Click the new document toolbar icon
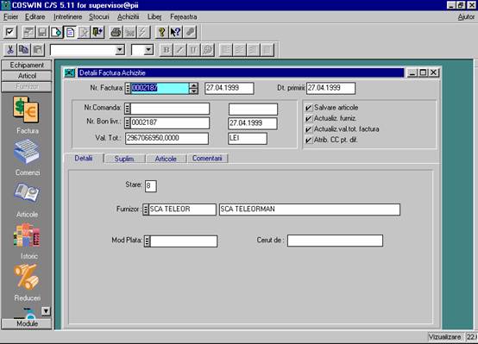Viewport: 478px width, 344px height. point(56,32)
